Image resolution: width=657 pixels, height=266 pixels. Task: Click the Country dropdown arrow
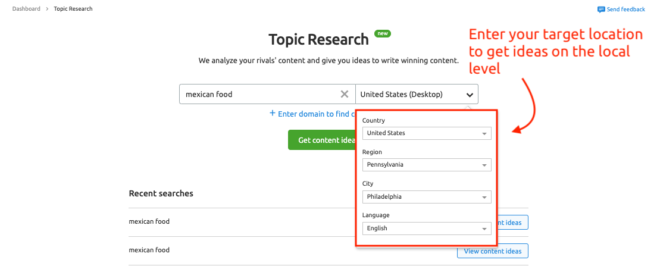click(484, 134)
